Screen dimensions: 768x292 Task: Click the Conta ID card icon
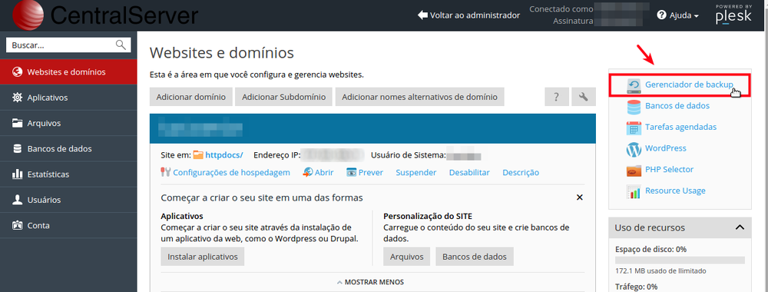[x=17, y=225]
